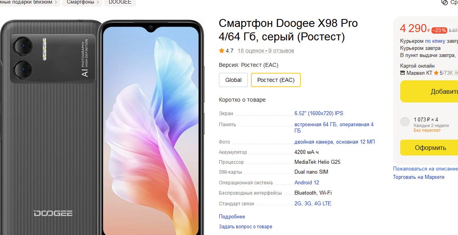
Task: Click the seller rating star near 5/73K
Action: click(436, 73)
